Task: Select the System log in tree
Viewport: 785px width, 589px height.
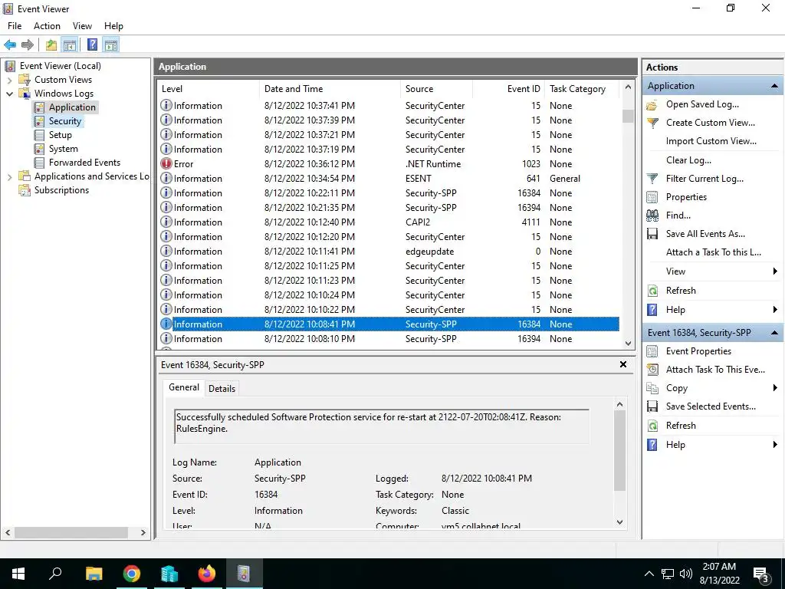Action: [63, 149]
